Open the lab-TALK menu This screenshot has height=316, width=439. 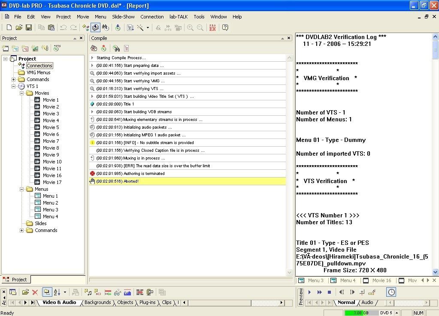179,17
